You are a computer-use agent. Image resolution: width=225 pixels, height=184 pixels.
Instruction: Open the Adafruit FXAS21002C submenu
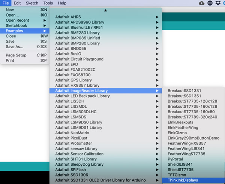tap(106, 70)
